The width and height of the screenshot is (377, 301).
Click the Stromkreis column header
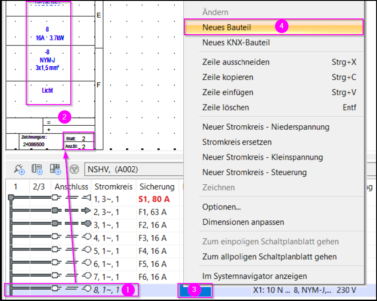[114, 187]
